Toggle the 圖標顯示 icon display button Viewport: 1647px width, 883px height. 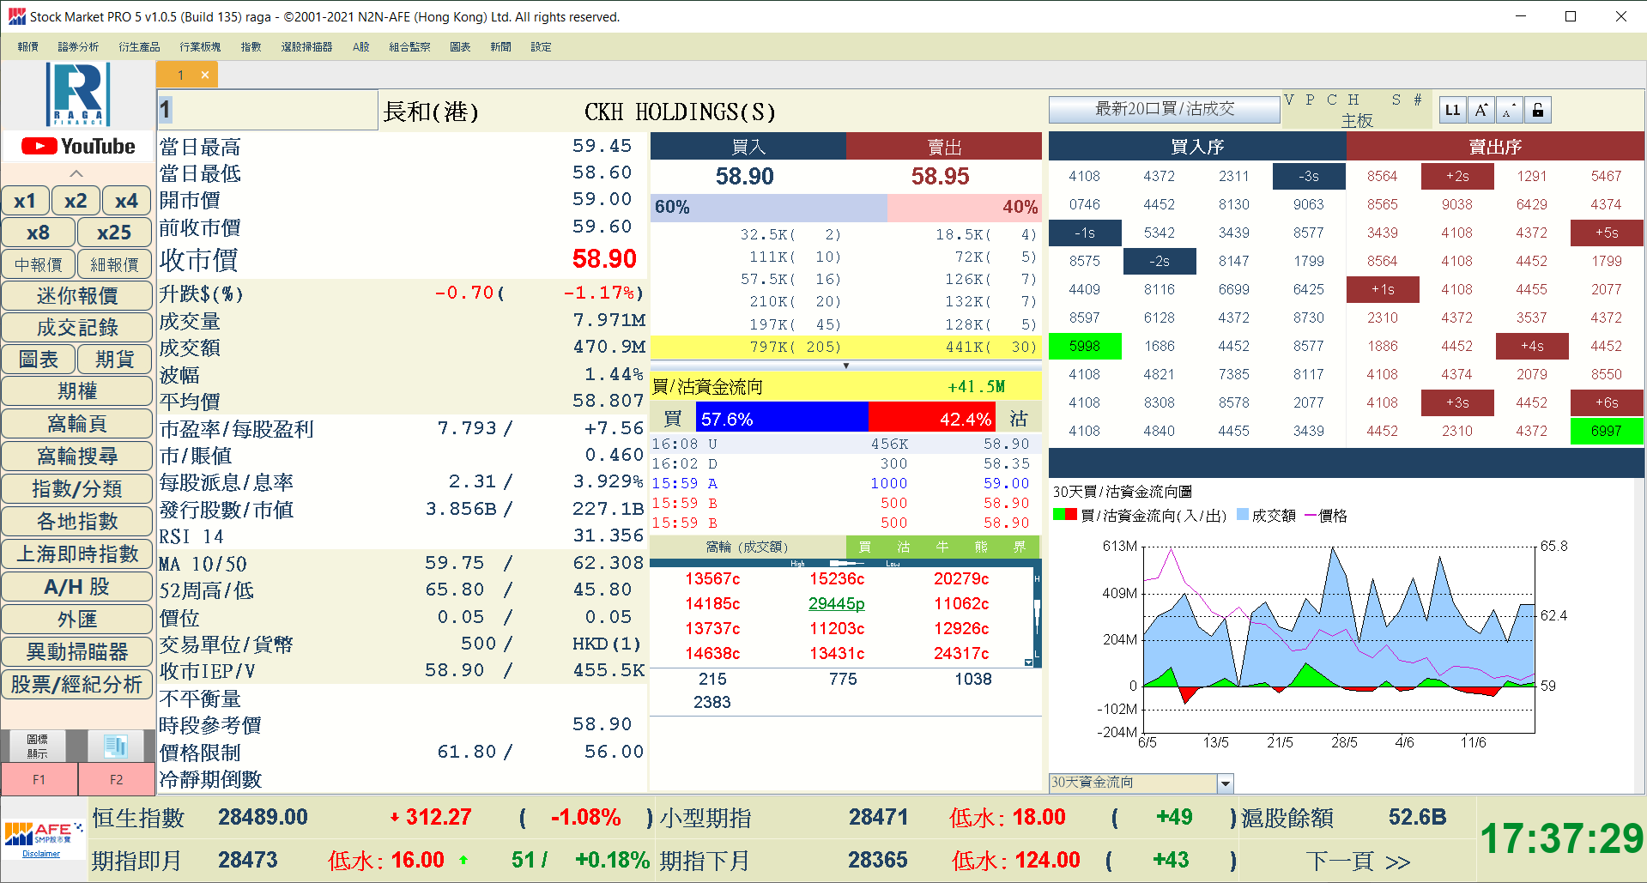(38, 746)
